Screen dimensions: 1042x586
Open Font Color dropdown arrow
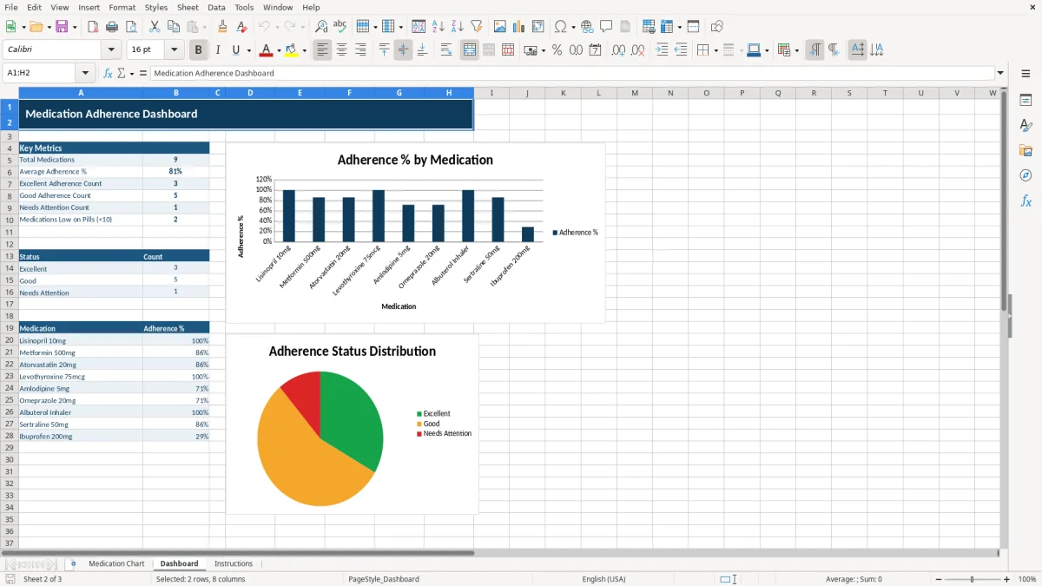point(280,50)
